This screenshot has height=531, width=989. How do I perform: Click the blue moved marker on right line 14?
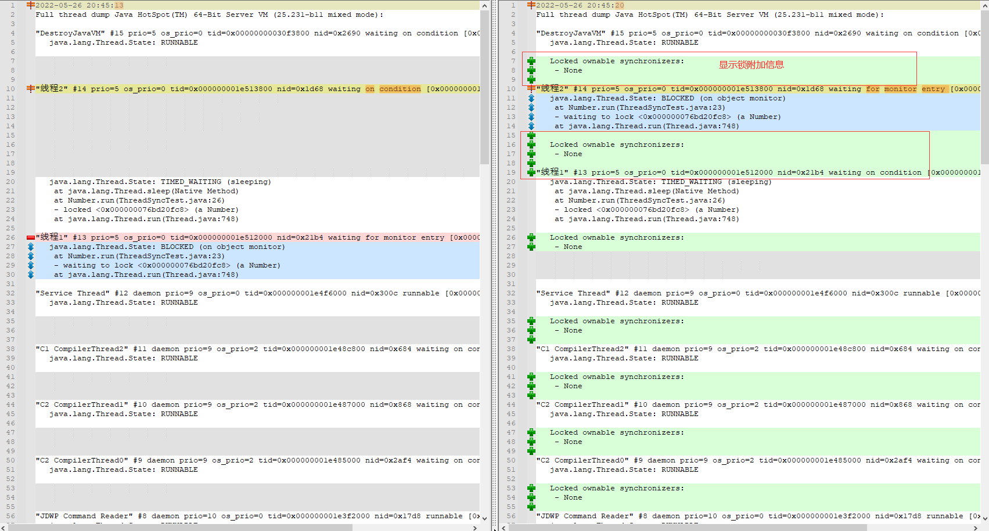tap(531, 126)
